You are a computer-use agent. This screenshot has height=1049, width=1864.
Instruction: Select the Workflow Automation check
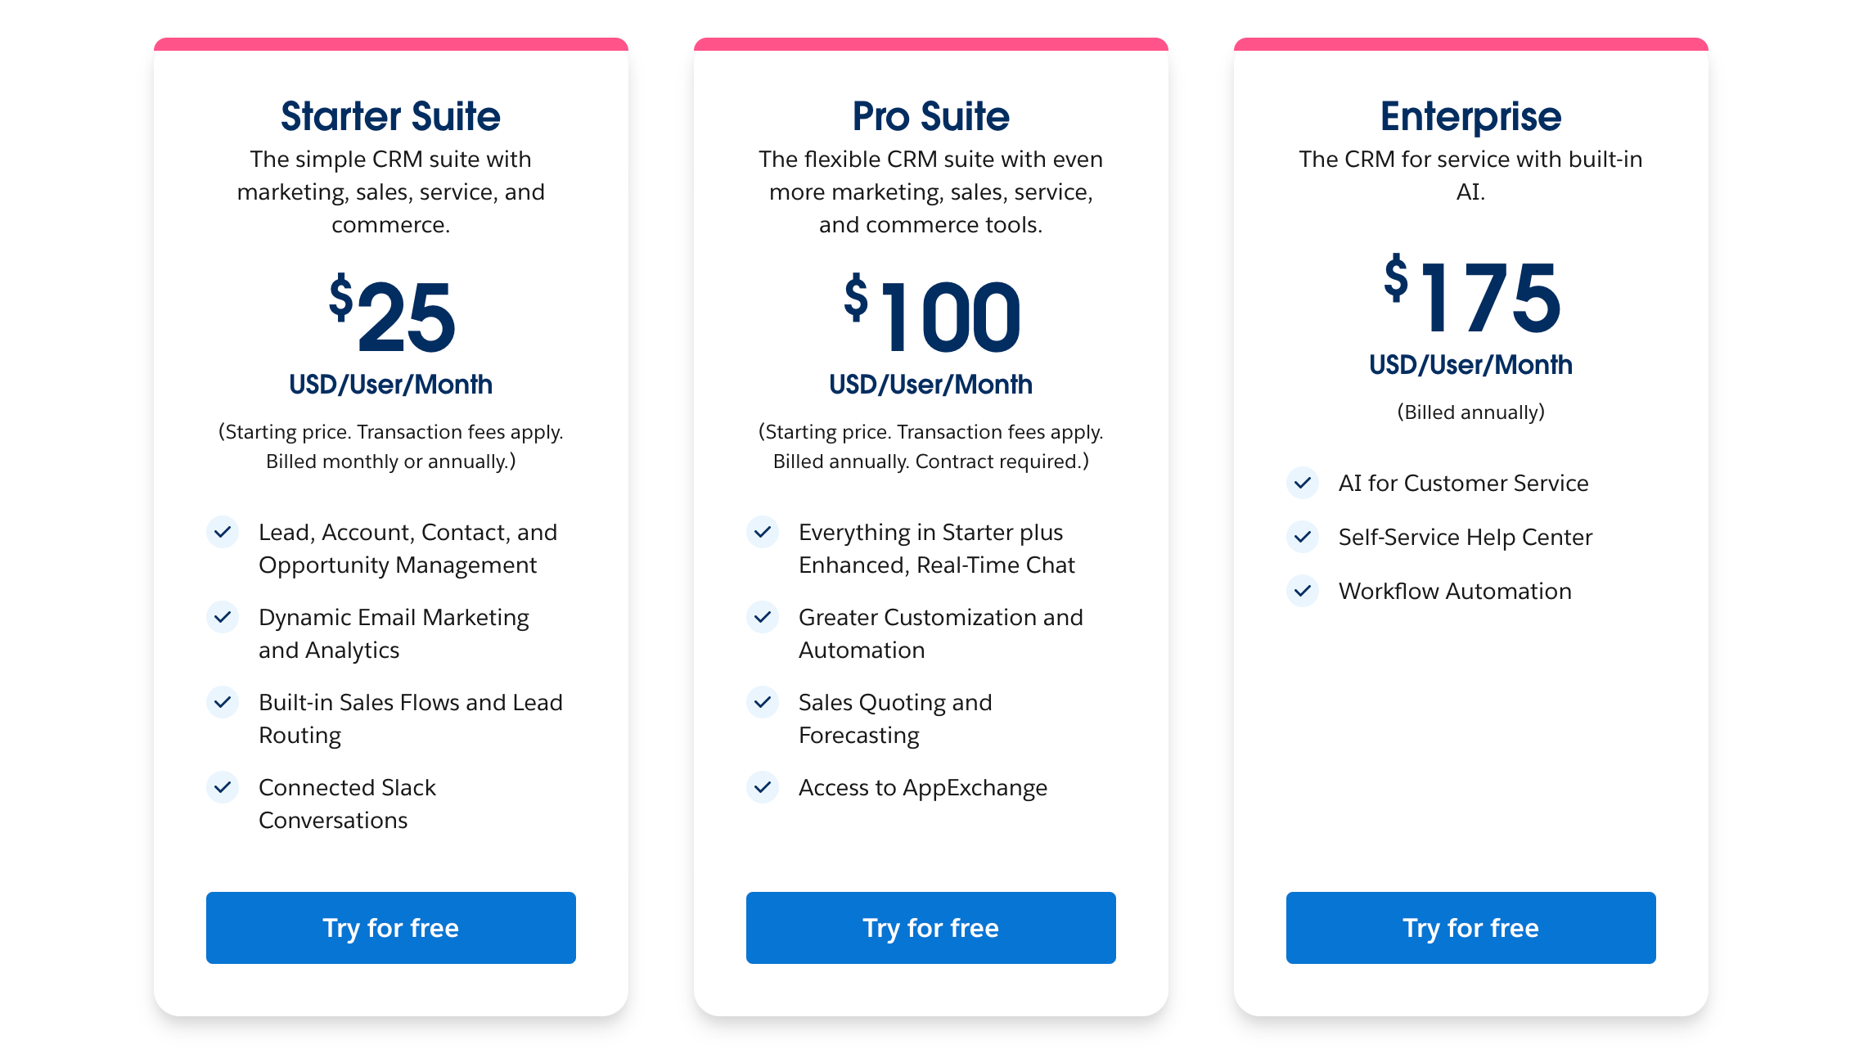click(x=1302, y=591)
